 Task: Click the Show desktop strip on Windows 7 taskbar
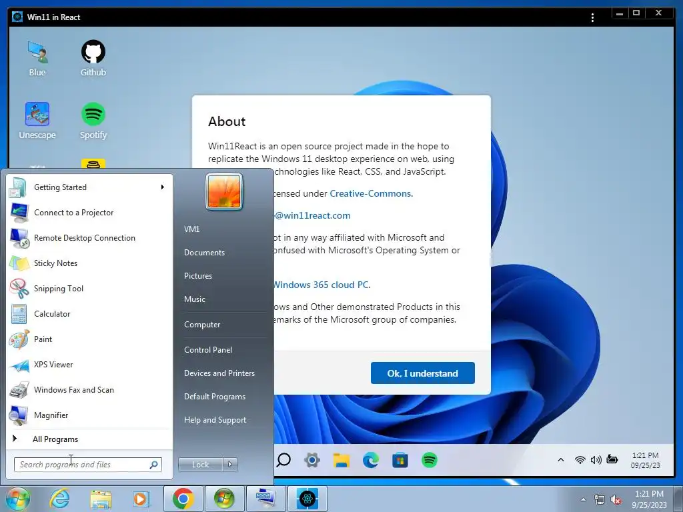click(x=678, y=499)
